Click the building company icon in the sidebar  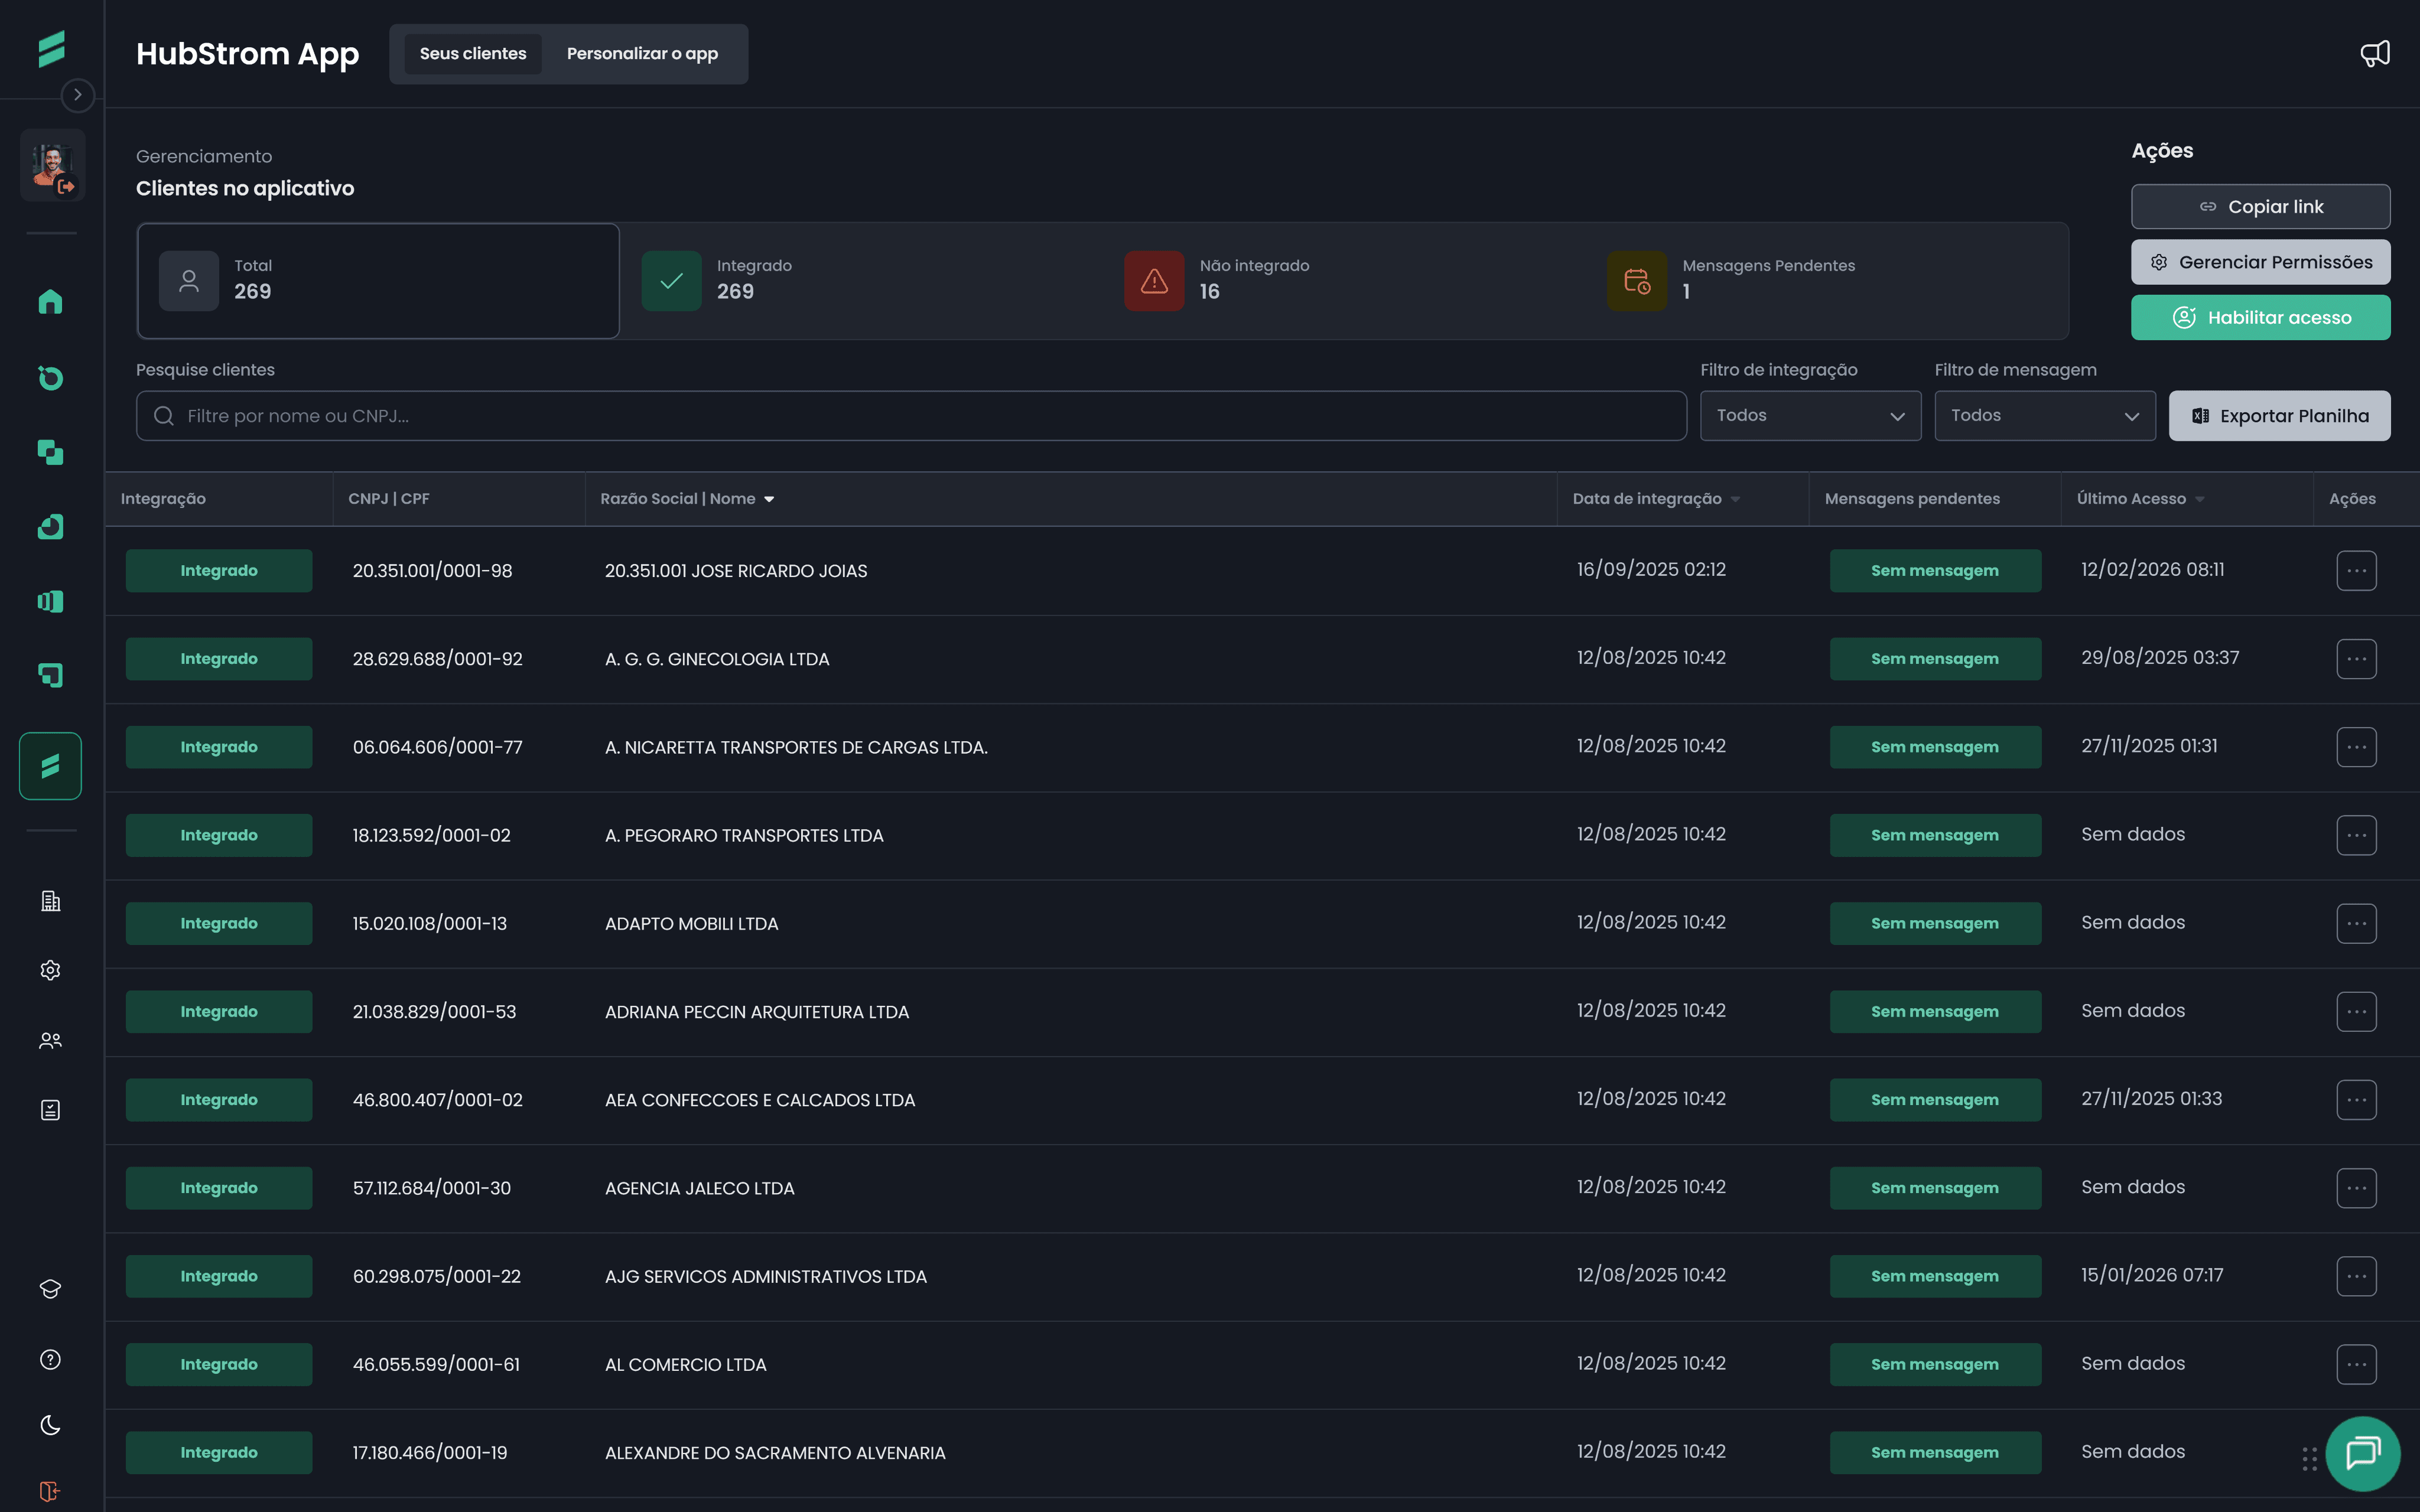tap(50, 901)
